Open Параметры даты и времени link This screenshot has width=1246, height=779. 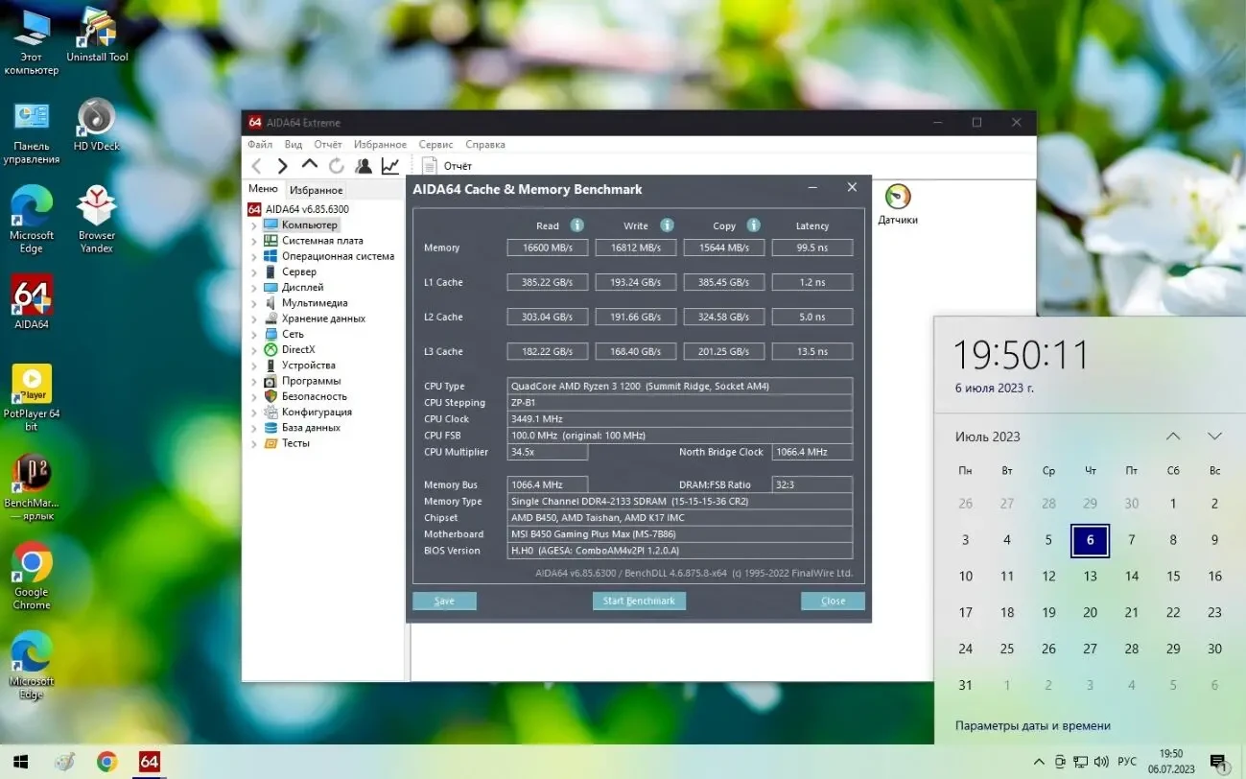pos(1033,725)
